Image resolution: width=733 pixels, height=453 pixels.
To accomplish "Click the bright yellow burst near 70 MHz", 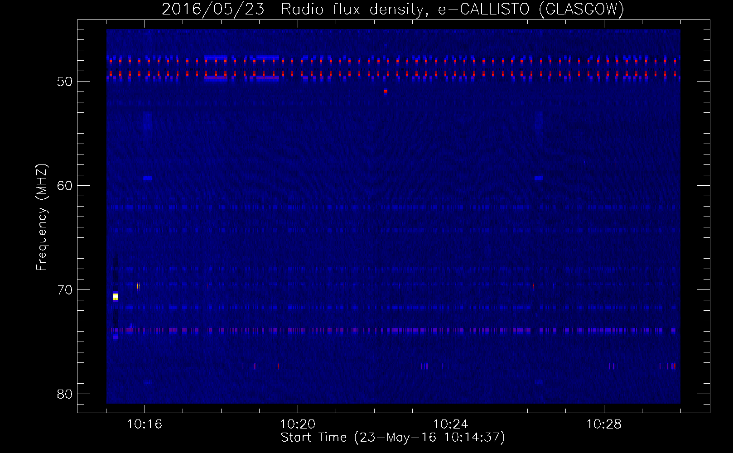I will (116, 297).
